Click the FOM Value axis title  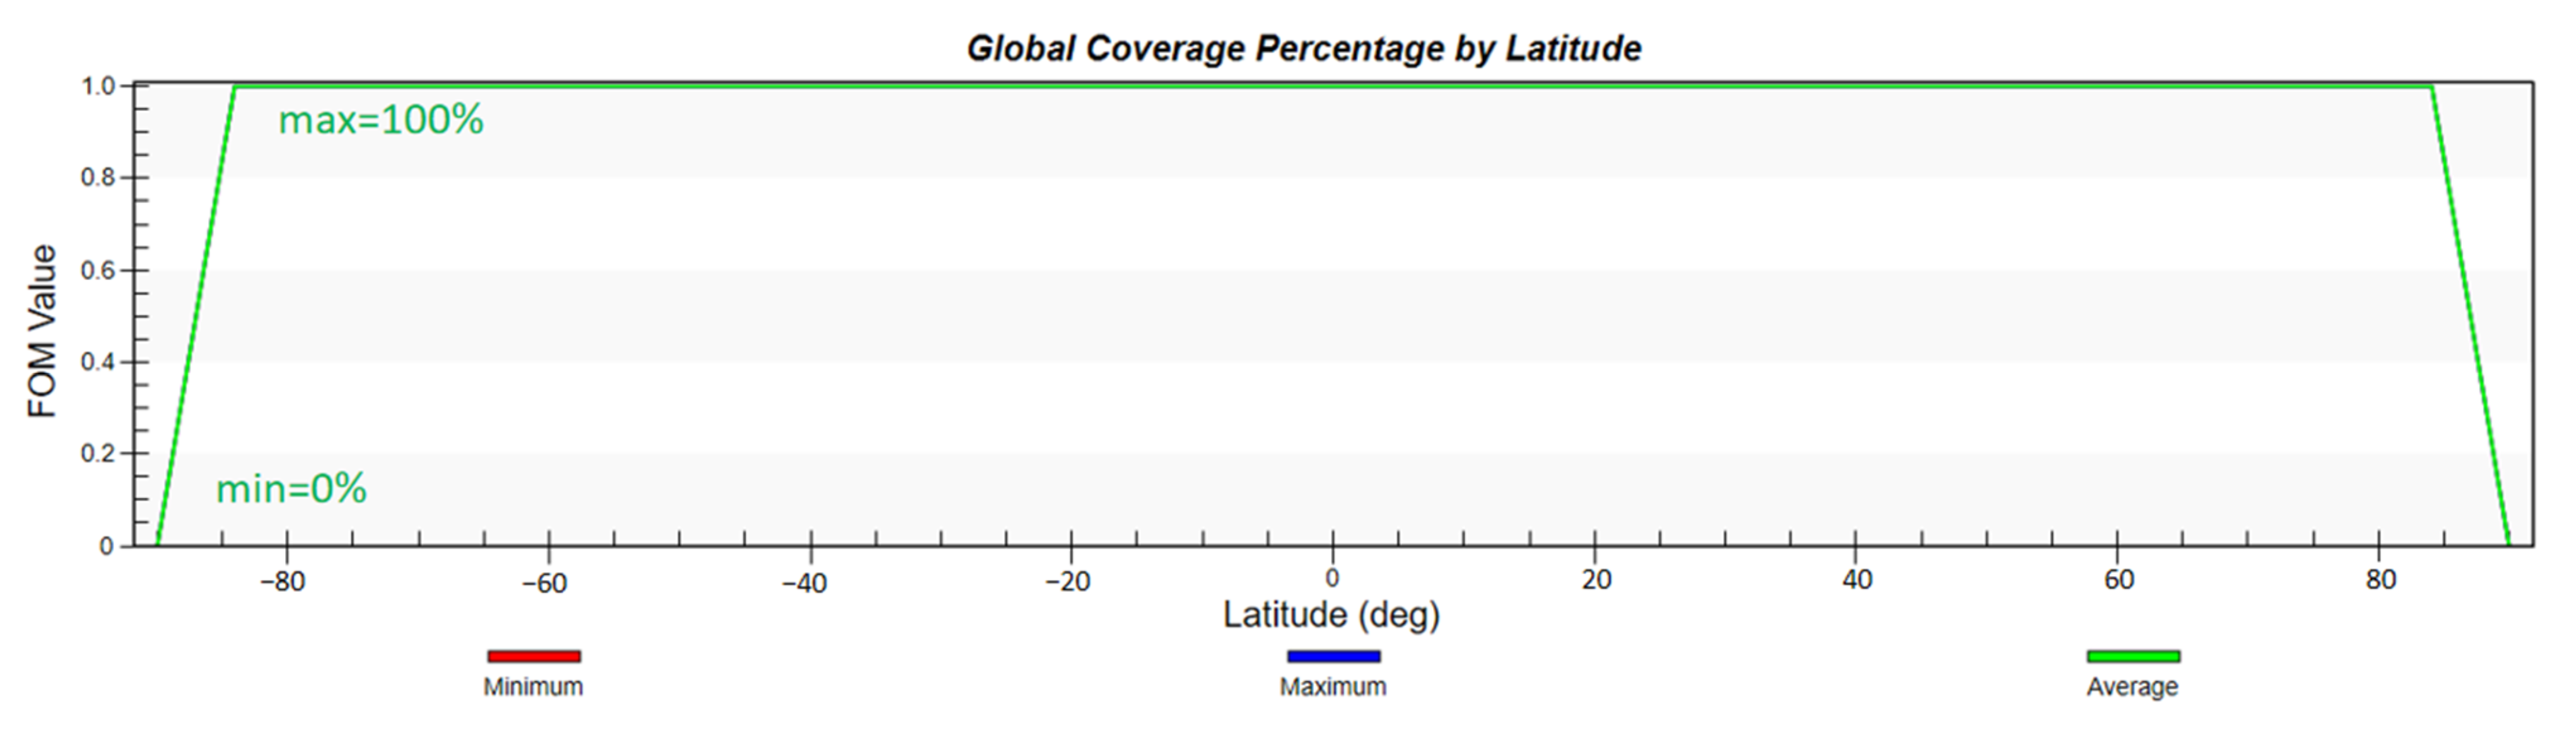pos(42,331)
